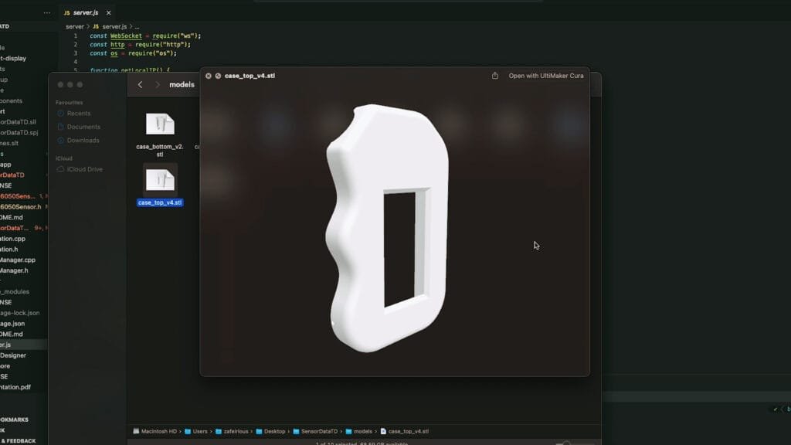Click Macintosh HD in the Finder path bar
The width and height of the screenshot is (791, 445).
point(154,431)
